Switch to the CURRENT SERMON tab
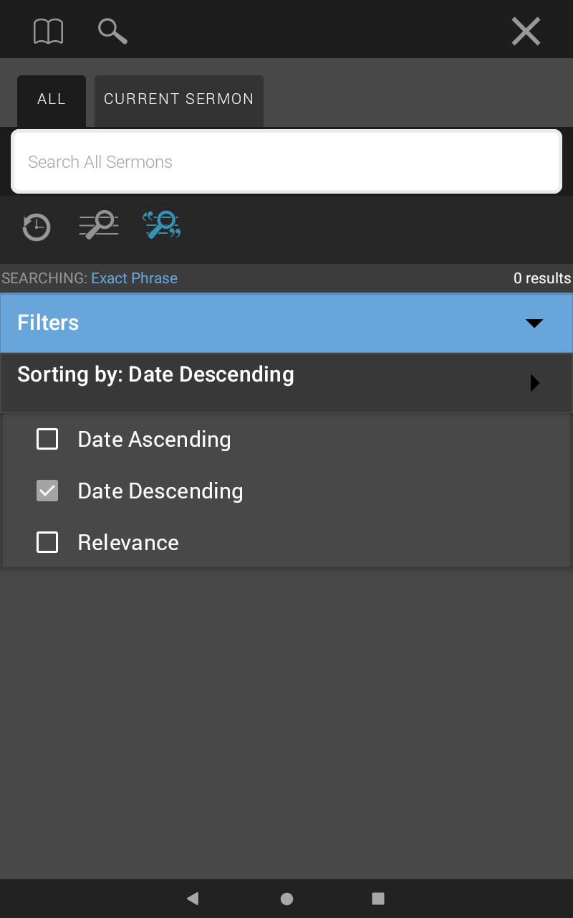 tap(179, 101)
